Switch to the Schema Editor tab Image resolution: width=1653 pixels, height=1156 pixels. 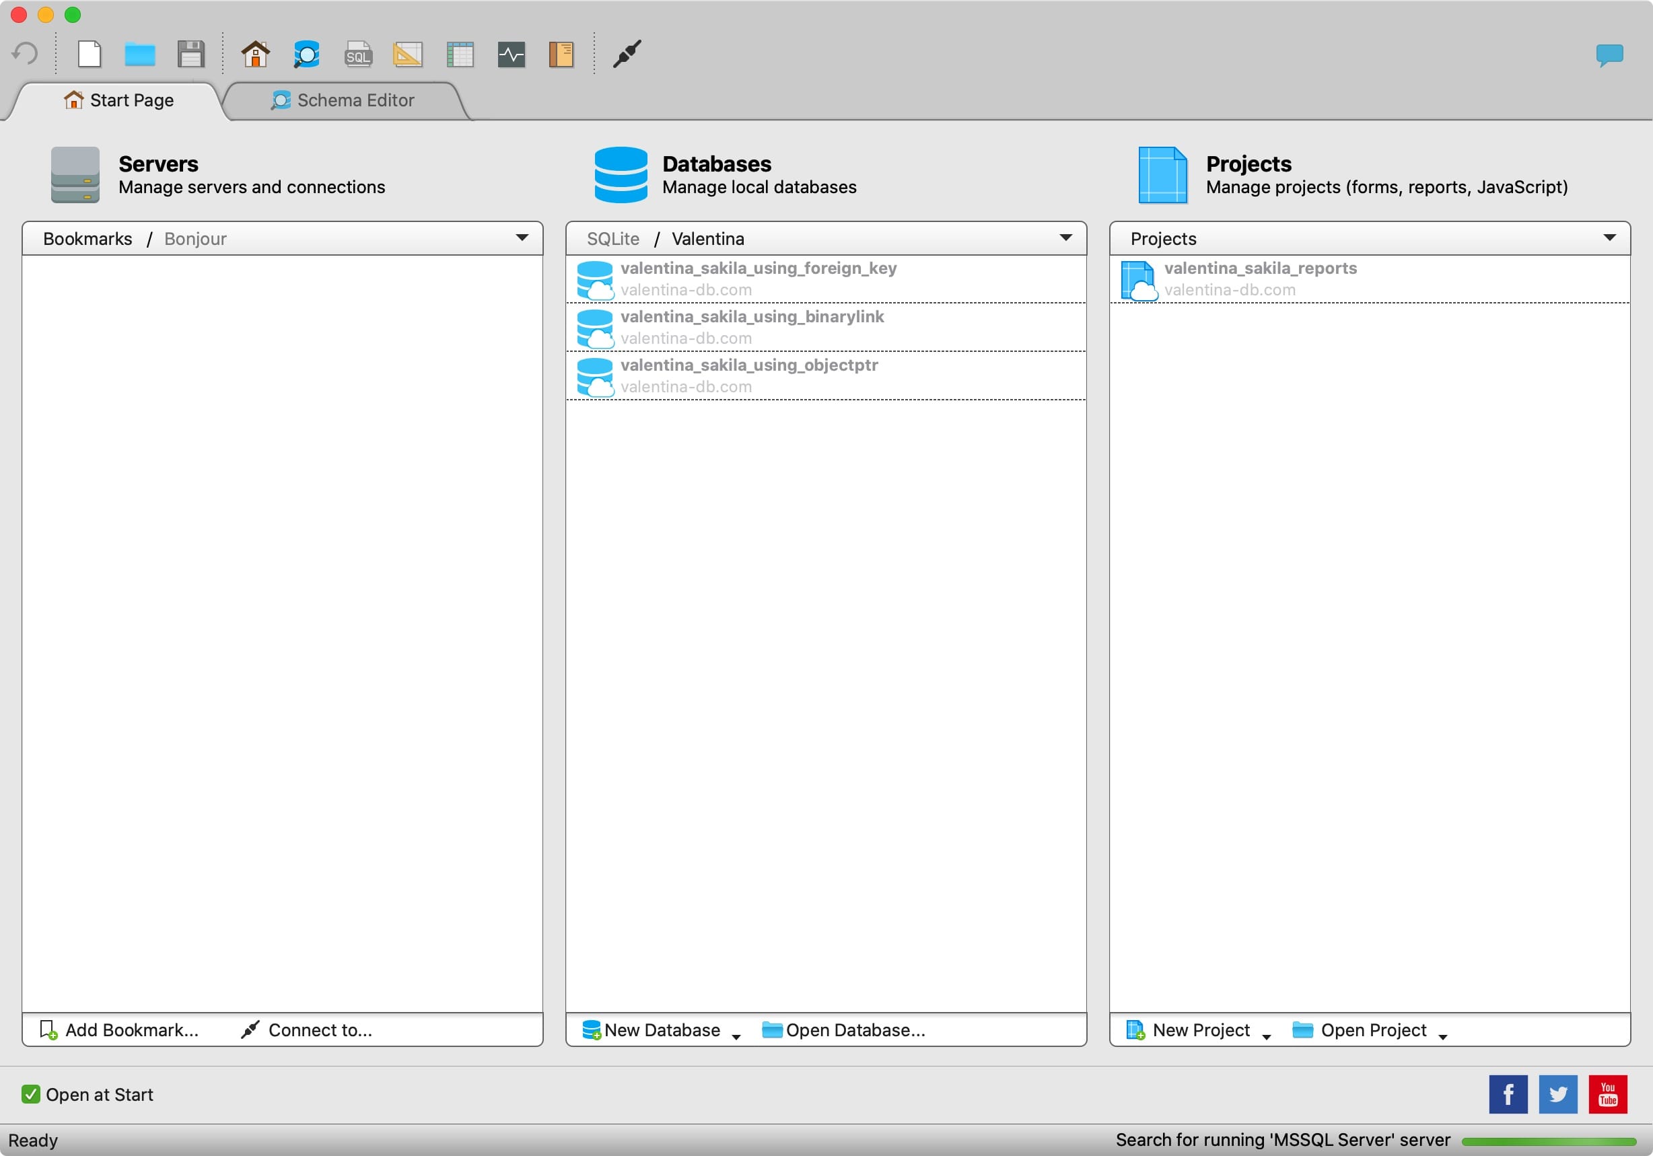(x=344, y=100)
